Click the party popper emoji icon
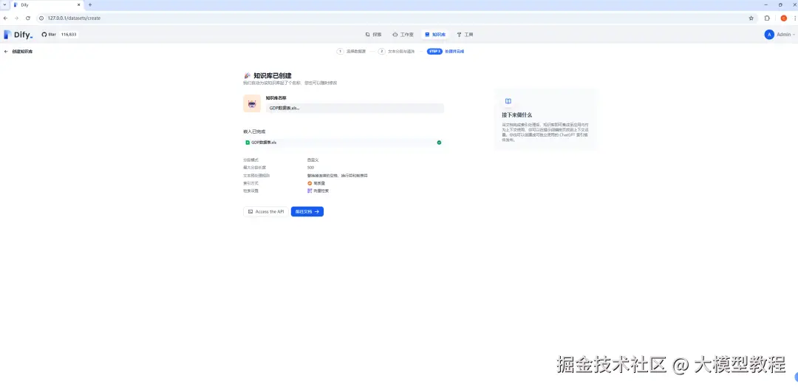This screenshot has height=387, width=798. click(248, 75)
